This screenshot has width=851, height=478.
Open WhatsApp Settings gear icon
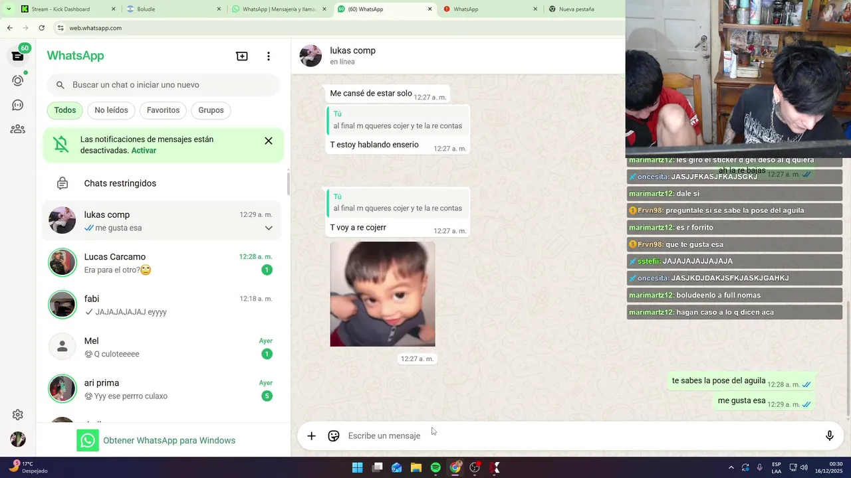pyautogui.click(x=18, y=415)
